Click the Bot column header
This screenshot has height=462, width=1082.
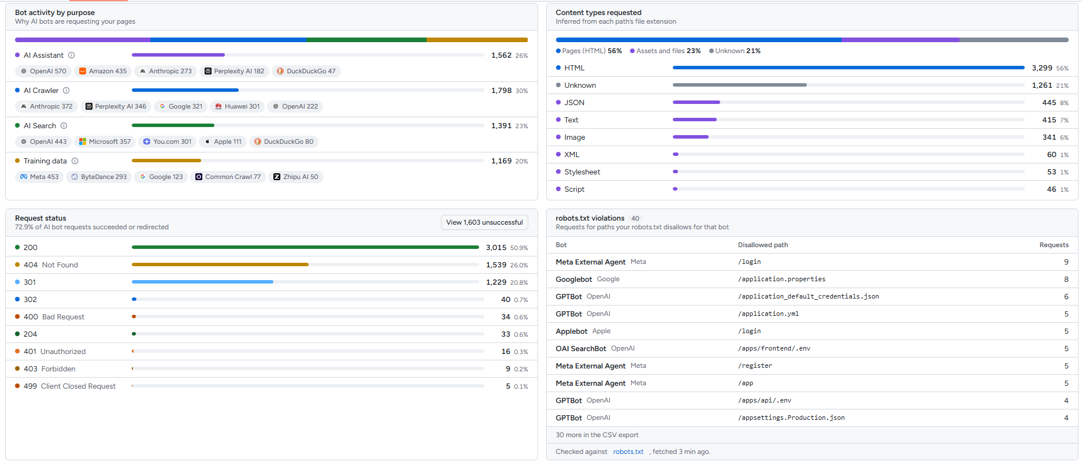click(x=561, y=245)
